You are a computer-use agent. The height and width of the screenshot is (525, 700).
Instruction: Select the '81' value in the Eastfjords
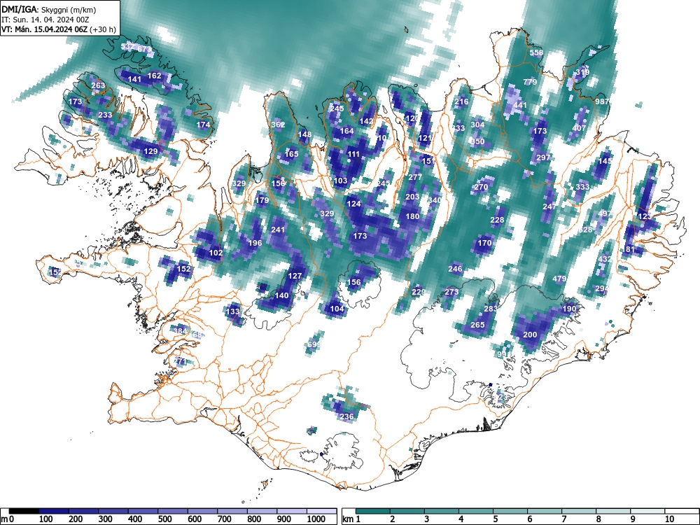click(630, 249)
